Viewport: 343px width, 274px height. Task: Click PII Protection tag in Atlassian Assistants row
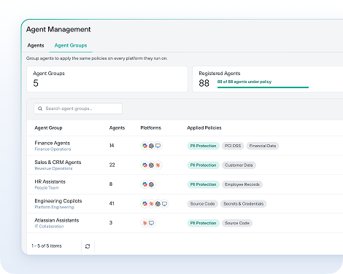203,223
